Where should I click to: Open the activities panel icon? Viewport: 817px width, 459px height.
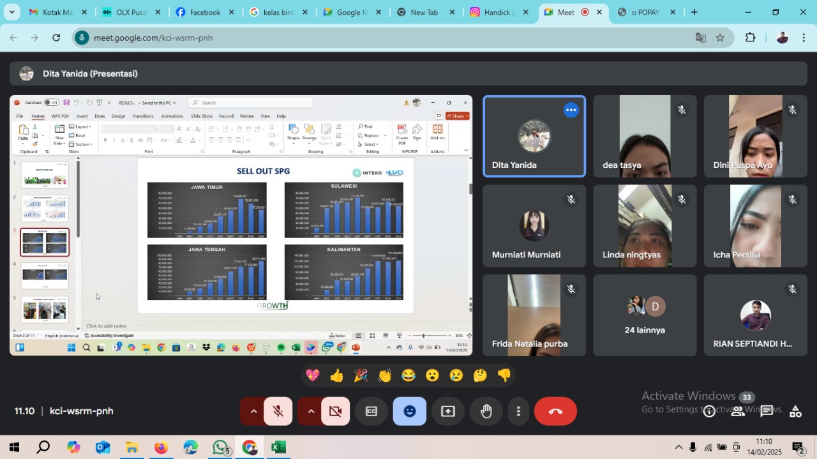coord(795,411)
